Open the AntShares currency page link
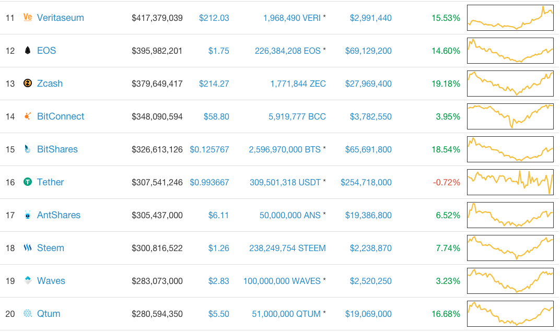The height and width of the screenshot is (332, 560). pyautogui.click(x=59, y=215)
